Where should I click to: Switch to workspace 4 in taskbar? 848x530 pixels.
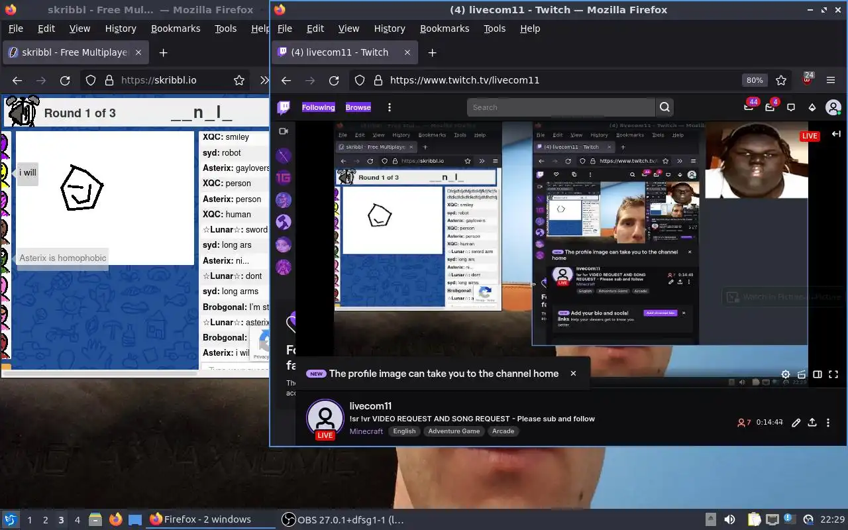pos(78,520)
